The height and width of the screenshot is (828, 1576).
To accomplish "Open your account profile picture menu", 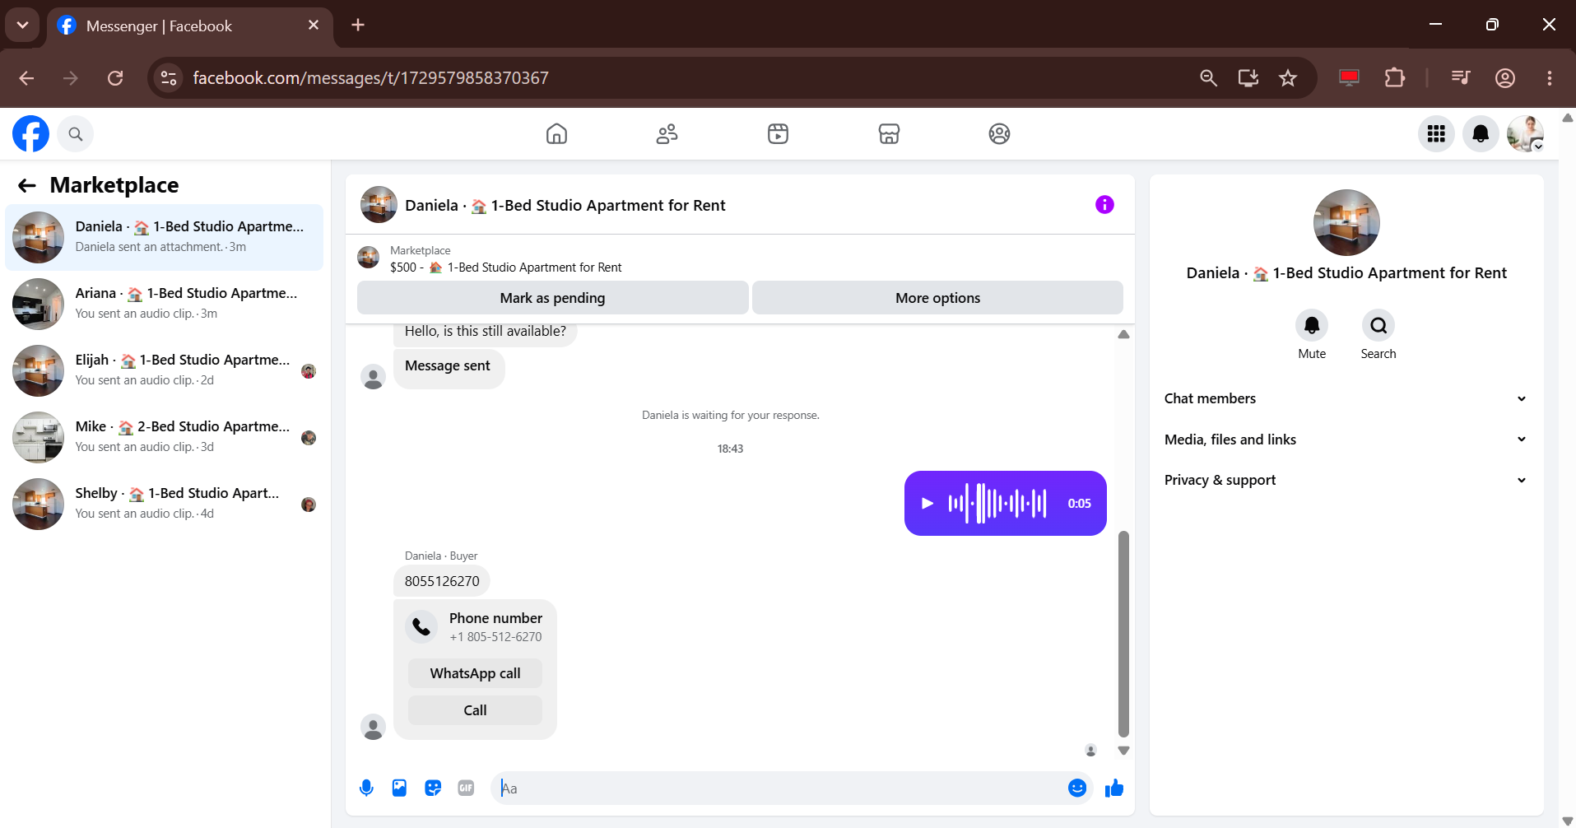I will [x=1525, y=133].
